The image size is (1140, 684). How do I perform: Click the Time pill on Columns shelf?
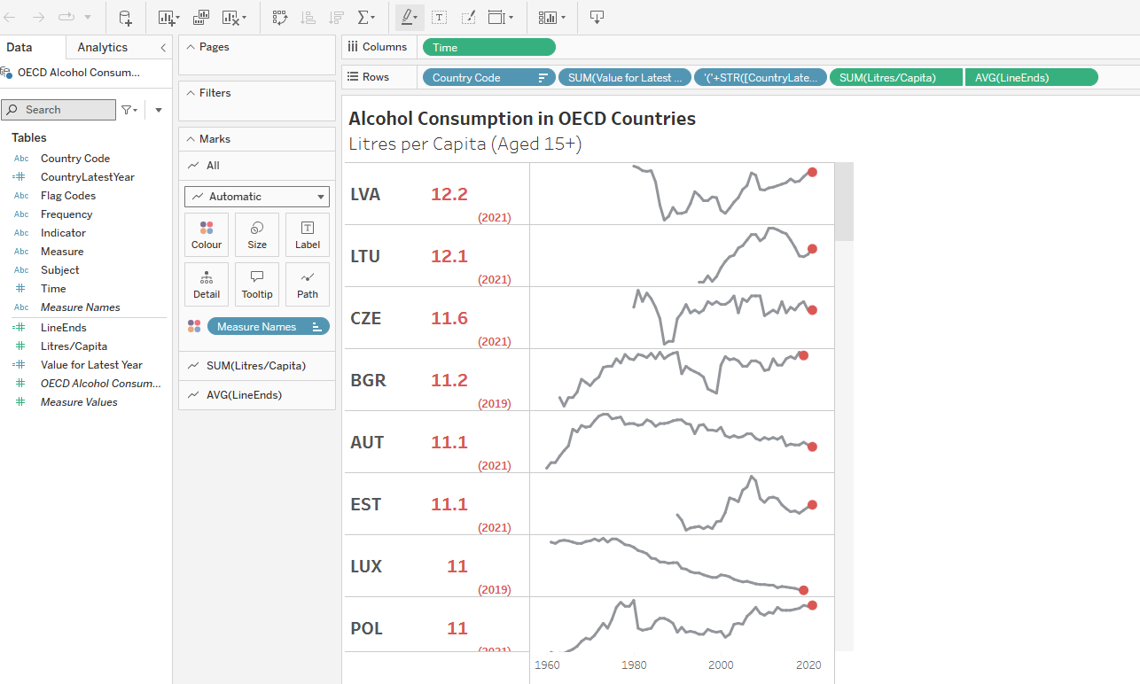tap(489, 48)
